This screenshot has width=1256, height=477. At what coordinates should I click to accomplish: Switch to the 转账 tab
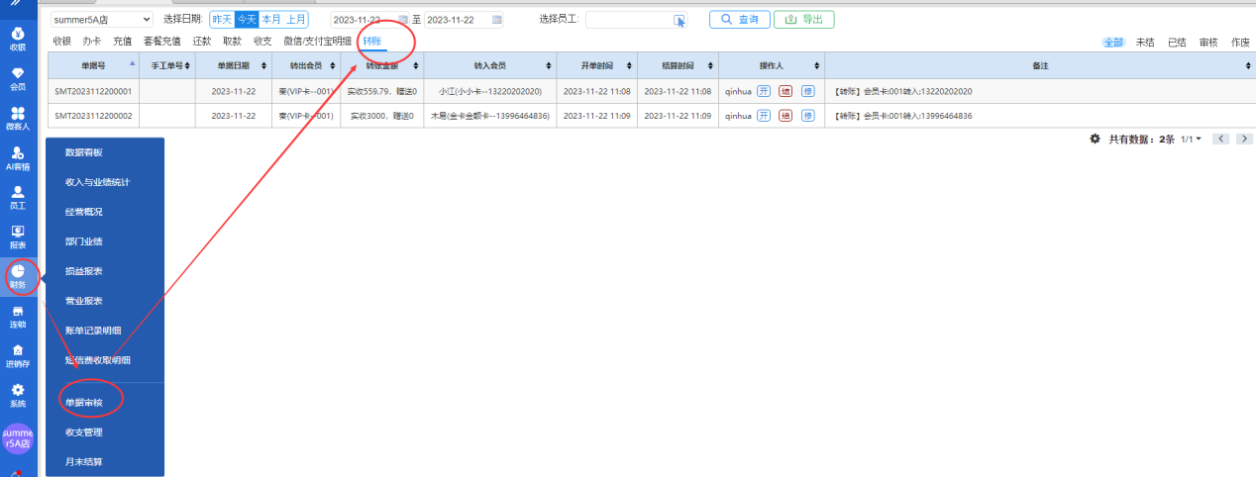click(x=371, y=41)
